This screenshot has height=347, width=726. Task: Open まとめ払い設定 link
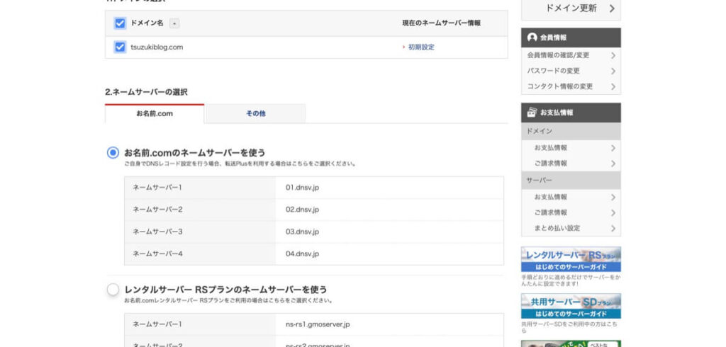tap(557, 228)
